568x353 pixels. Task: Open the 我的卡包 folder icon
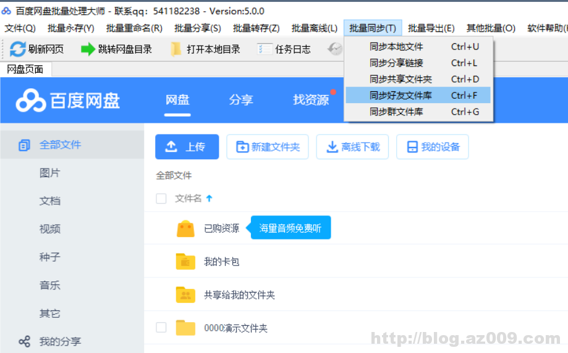pyautogui.click(x=185, y=262)
